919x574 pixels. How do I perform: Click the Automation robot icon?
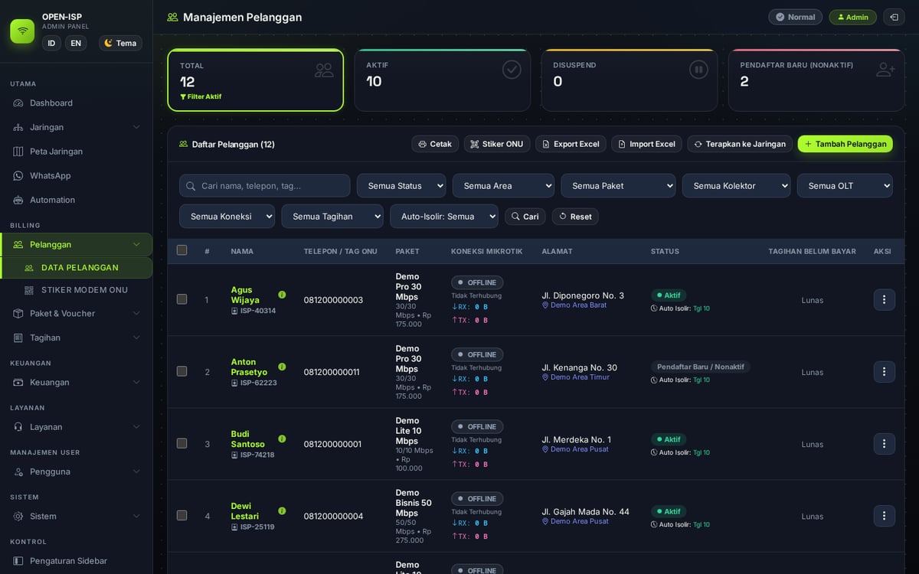18,200
